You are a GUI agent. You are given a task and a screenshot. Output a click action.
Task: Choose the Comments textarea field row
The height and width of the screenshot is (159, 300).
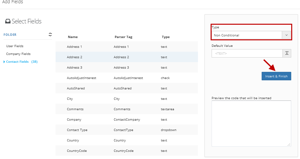127,109
